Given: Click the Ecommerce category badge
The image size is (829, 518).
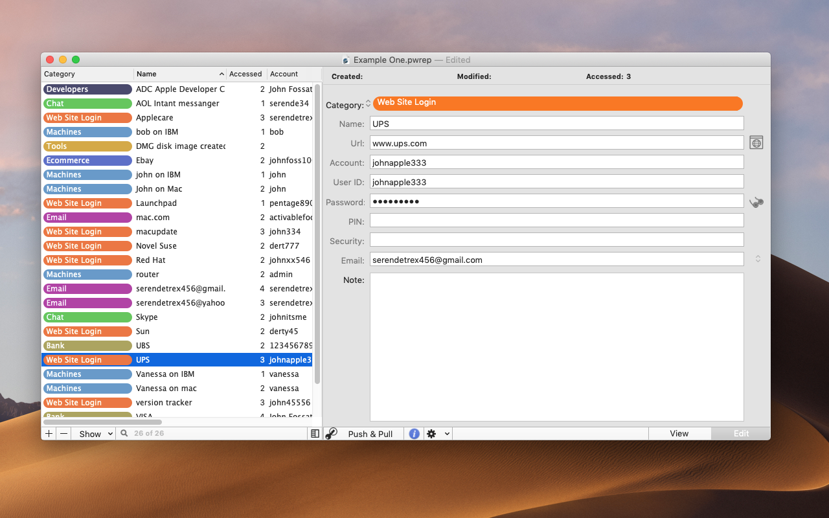Looking at the screenshot, I should coord(87,161).
